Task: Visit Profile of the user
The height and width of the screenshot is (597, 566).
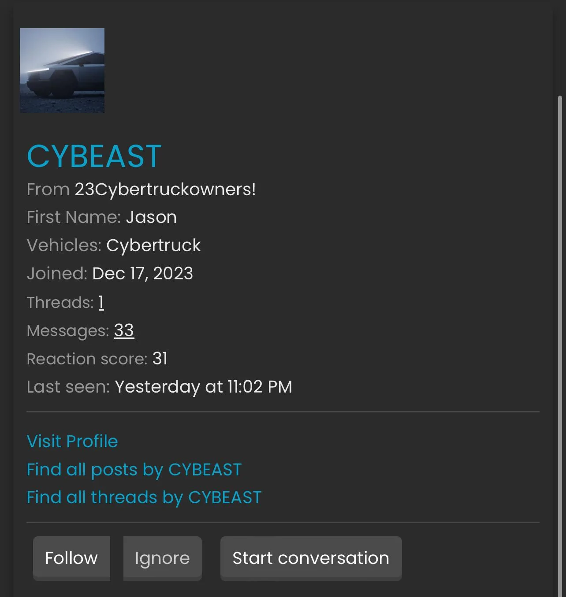Action: point(72,441)
